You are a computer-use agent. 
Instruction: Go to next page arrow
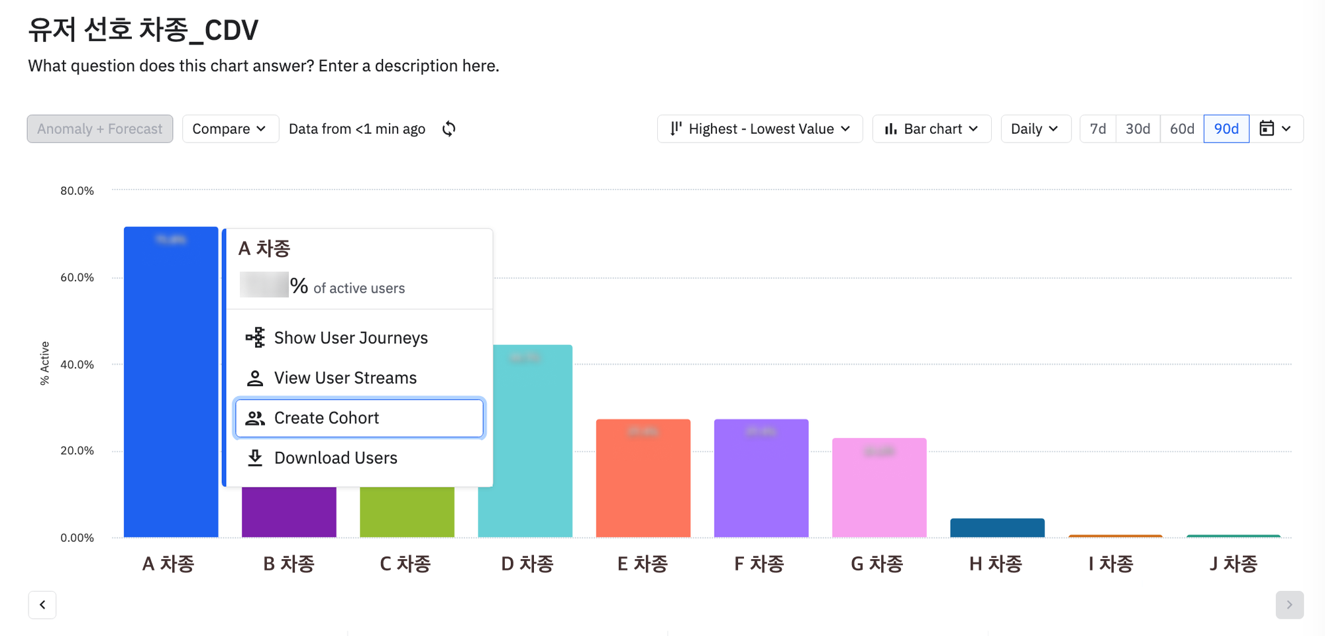1289,605
